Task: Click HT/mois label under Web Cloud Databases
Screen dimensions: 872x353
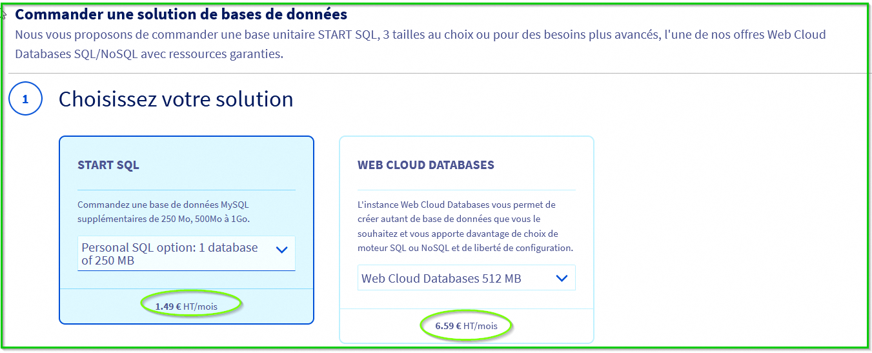Action: pos(480,326)
